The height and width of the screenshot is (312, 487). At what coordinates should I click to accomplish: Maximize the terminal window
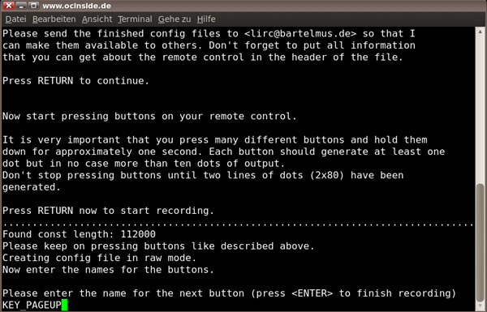(33, 6)
